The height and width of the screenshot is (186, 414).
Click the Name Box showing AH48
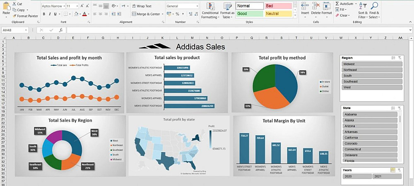pyautogui.click(x=14, y=30)
